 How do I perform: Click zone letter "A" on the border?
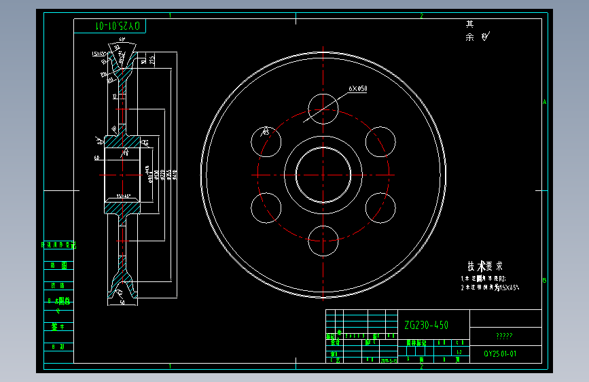(544, 102)
